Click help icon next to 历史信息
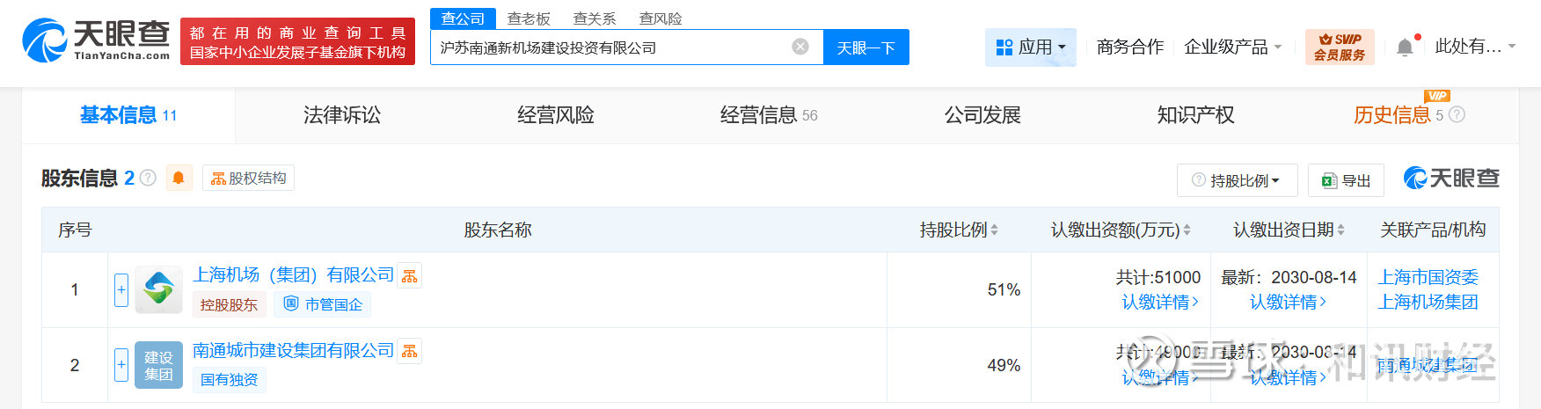This screenshot has width=1541, height=409. 1457,114
